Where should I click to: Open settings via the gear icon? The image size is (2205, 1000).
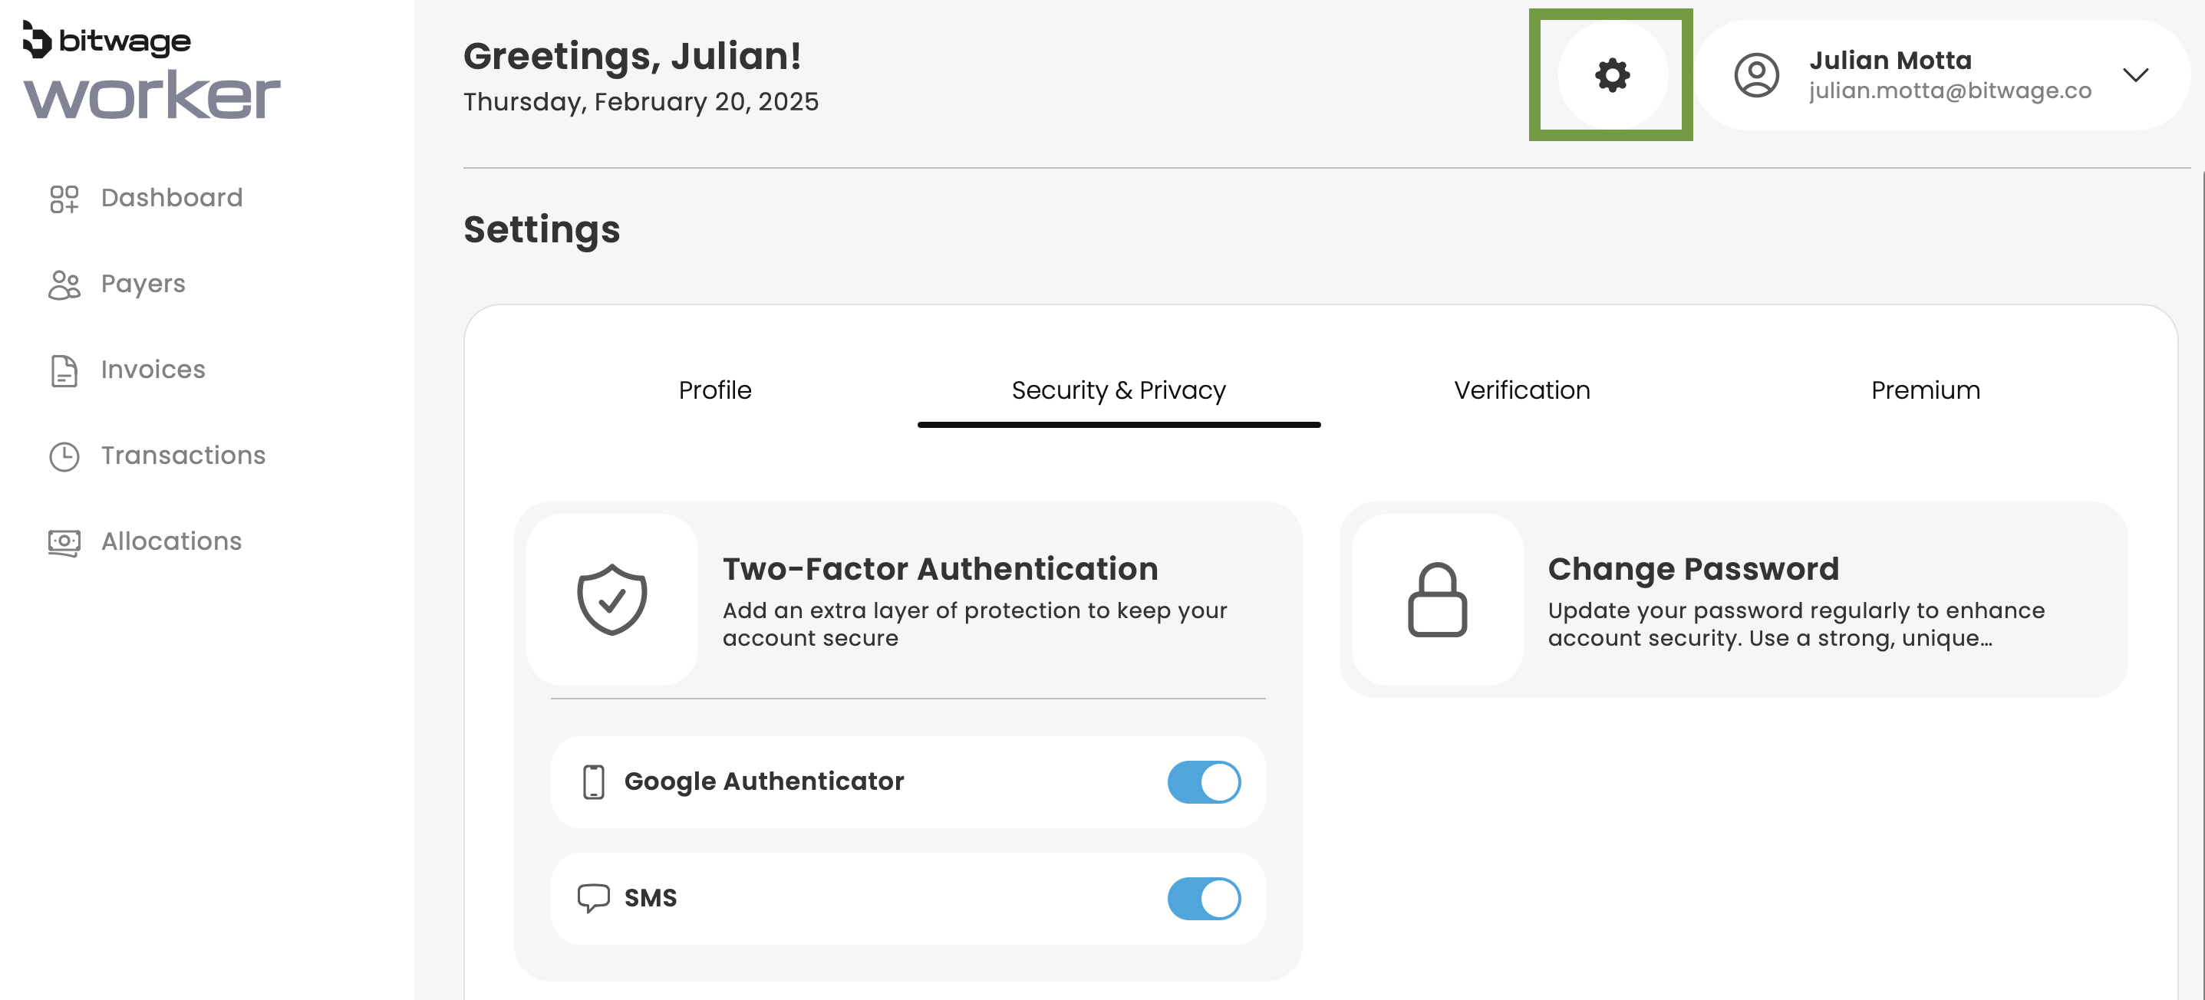[x=1611, y=75]
